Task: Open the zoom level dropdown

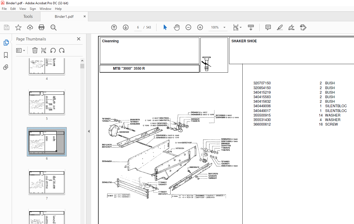Action: [224, 27]
